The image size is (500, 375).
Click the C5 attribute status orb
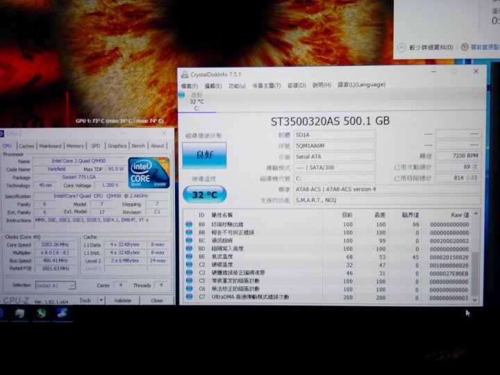tap(189, 281)
